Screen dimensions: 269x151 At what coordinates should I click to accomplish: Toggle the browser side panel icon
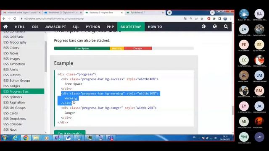pyautogui.click(x=219, y=18)
